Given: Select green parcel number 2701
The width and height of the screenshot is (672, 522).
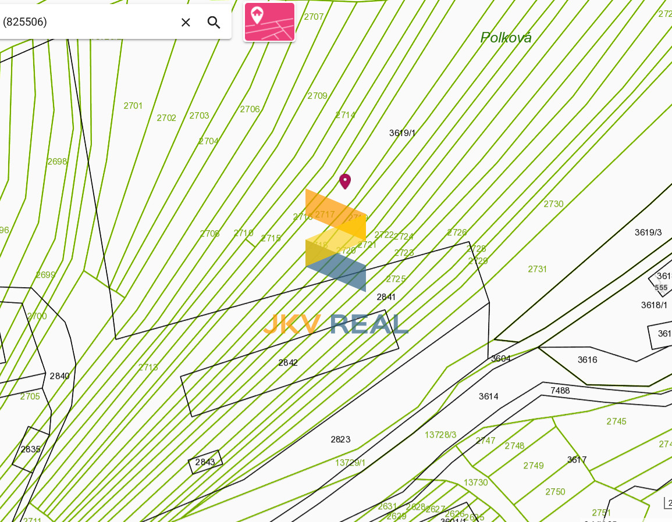Looking at the screenshot, I should pos(133,106).
